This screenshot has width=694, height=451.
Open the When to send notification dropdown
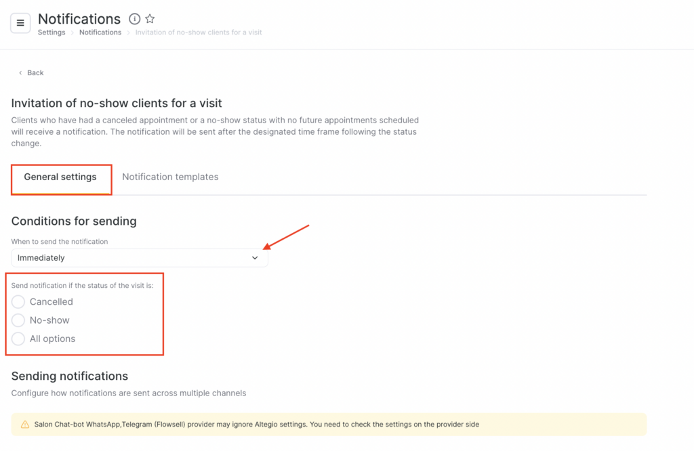pos(139,258)
